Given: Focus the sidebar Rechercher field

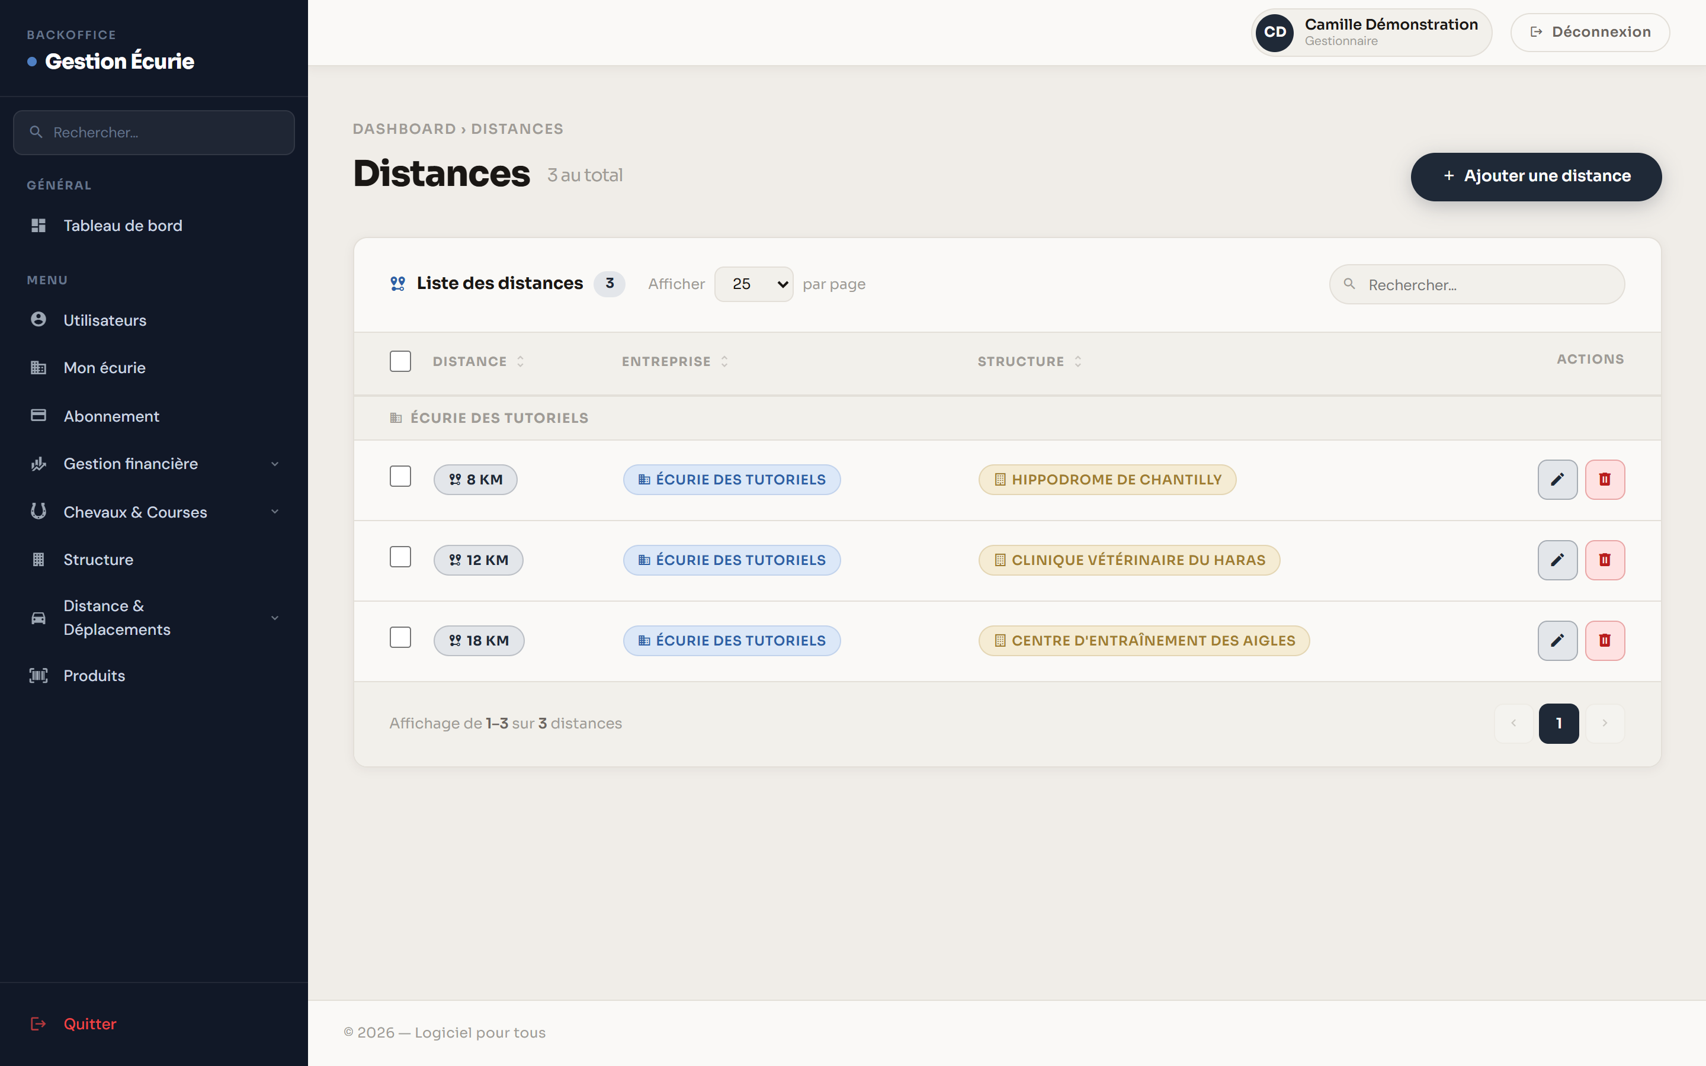Looking at the screenshot, I should (153, 132).
